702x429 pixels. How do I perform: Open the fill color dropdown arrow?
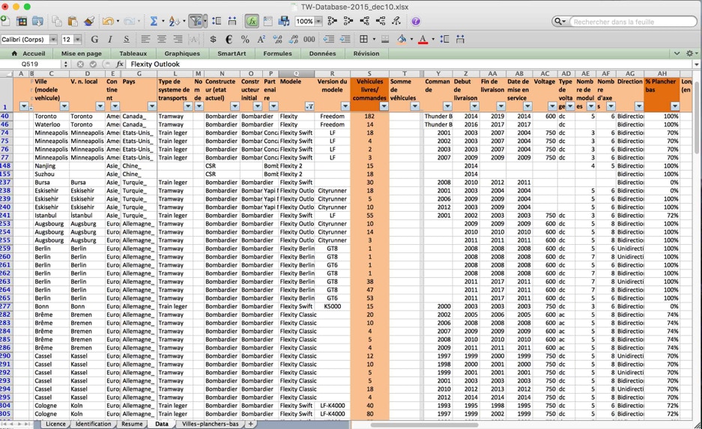point(411,40)
